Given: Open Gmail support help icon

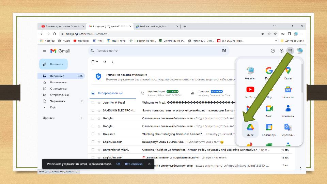Looking at the screenshot, I should pos(272,51).
